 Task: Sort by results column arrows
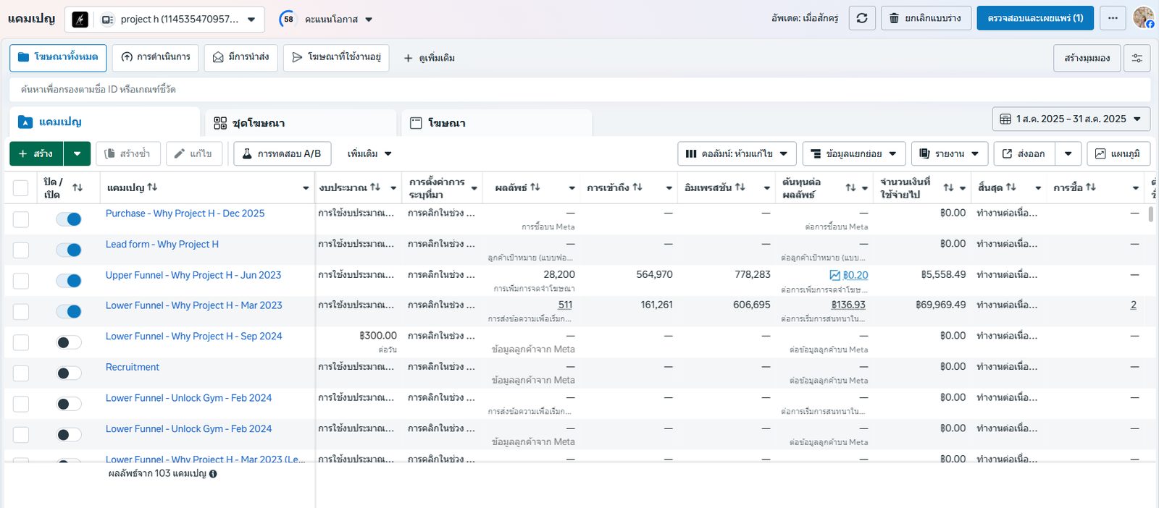coord(535,187)
